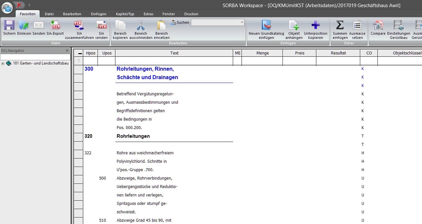422x224 pixels.
Task: Expand the 181 Garten- und Landschaftsbau node
Action: pos(3,64)
